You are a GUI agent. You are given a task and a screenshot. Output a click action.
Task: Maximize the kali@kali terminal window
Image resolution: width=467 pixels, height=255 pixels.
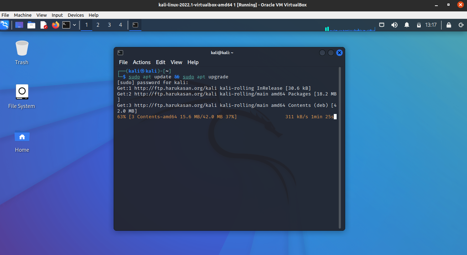click(331, 53)
